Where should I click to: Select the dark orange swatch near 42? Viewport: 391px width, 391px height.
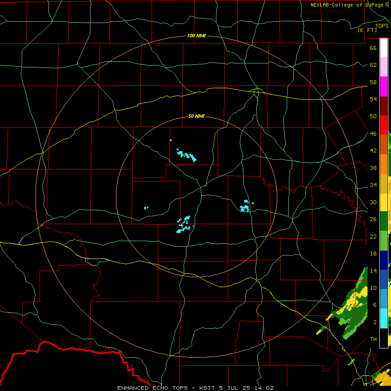point(384,145)
